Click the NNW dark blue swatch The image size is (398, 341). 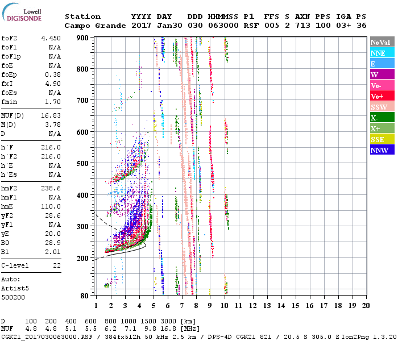click(x=382, y=150)
